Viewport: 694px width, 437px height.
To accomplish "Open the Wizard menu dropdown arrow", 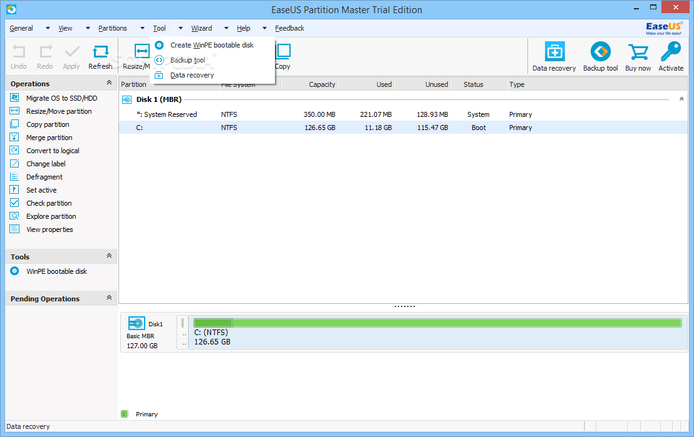I will [x=226, y=28].
